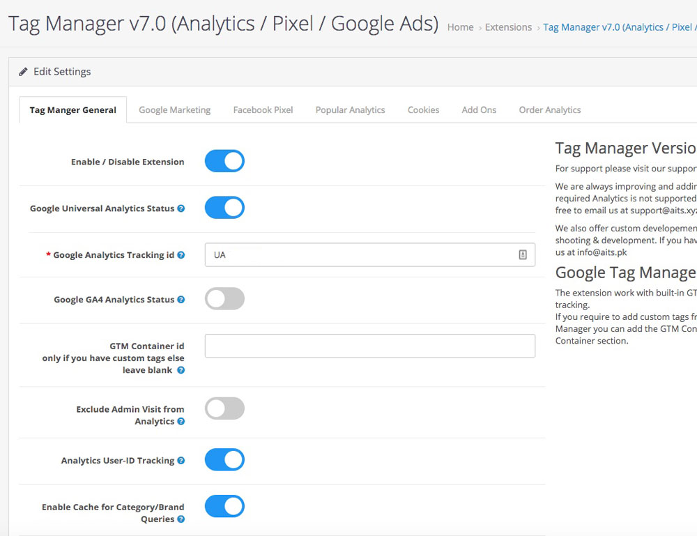Click the Google Tag Manager heading
Screen dimensions: 697x536
click(x=626, y=273)
